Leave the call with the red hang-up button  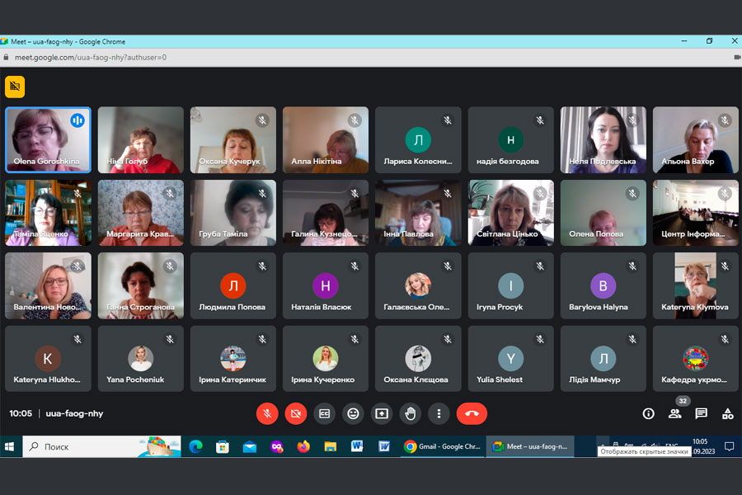pyautogui.click(x=472, y=413)
